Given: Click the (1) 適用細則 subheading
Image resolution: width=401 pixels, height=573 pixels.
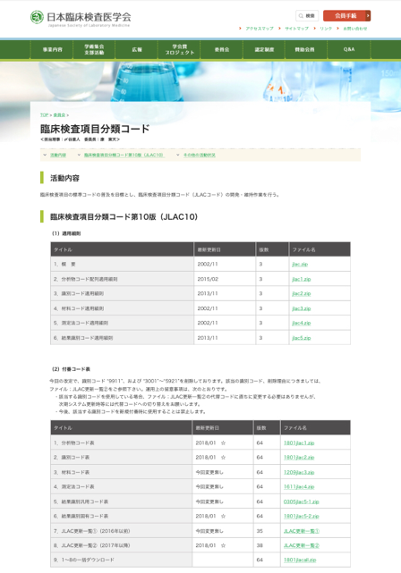Looking at the screenshot, I should 66,233.
